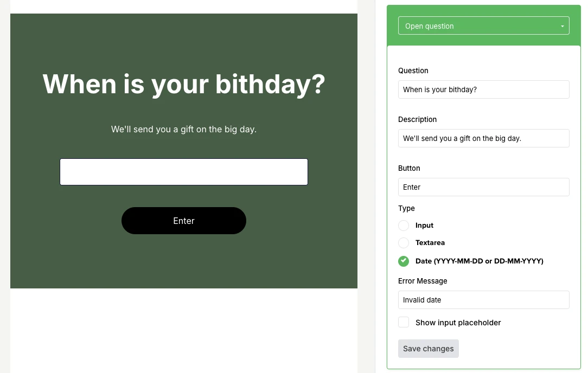588x373 pixels.
Task: Click the Button label field showing Enter
Action: 483,187
